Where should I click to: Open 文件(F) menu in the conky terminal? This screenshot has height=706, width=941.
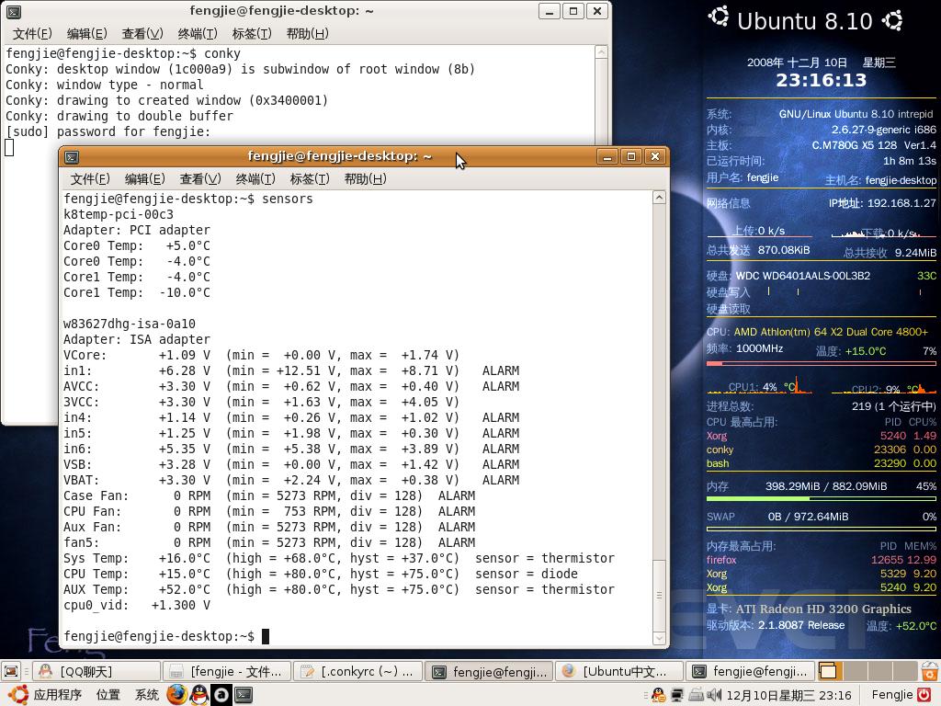tap(32, 34)
